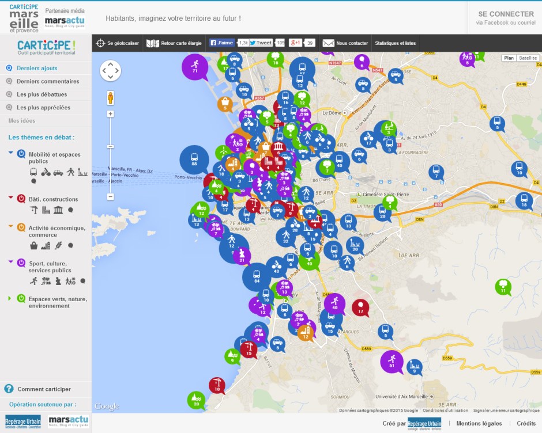Click the bus icon under Mobilité

[x=33, y=172]
